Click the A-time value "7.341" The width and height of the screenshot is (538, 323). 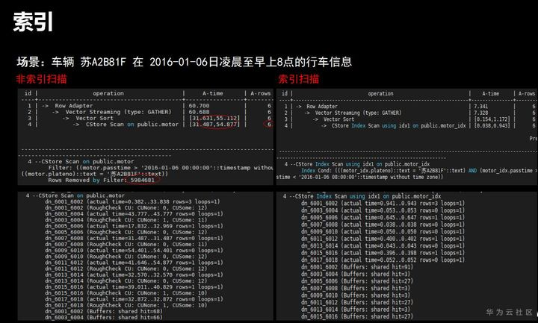click(481, 107)
